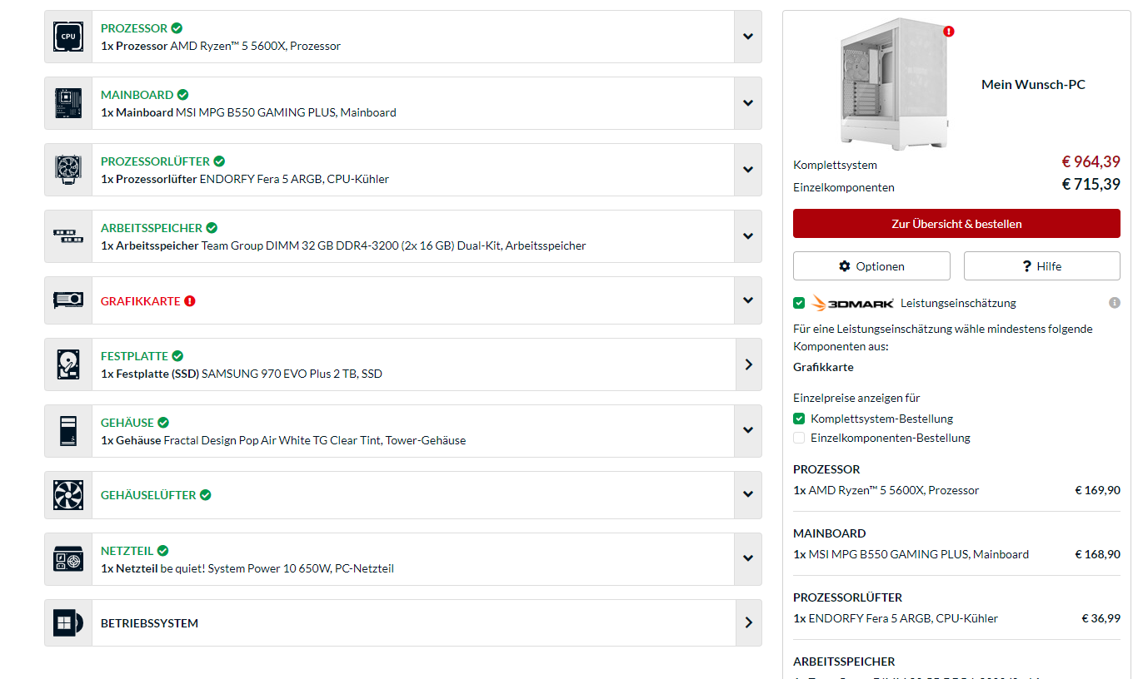The height and width of the screenshot is (679, 1143).
Task: Click Fractal Design Pop Air White description
Action: (315, 440)
